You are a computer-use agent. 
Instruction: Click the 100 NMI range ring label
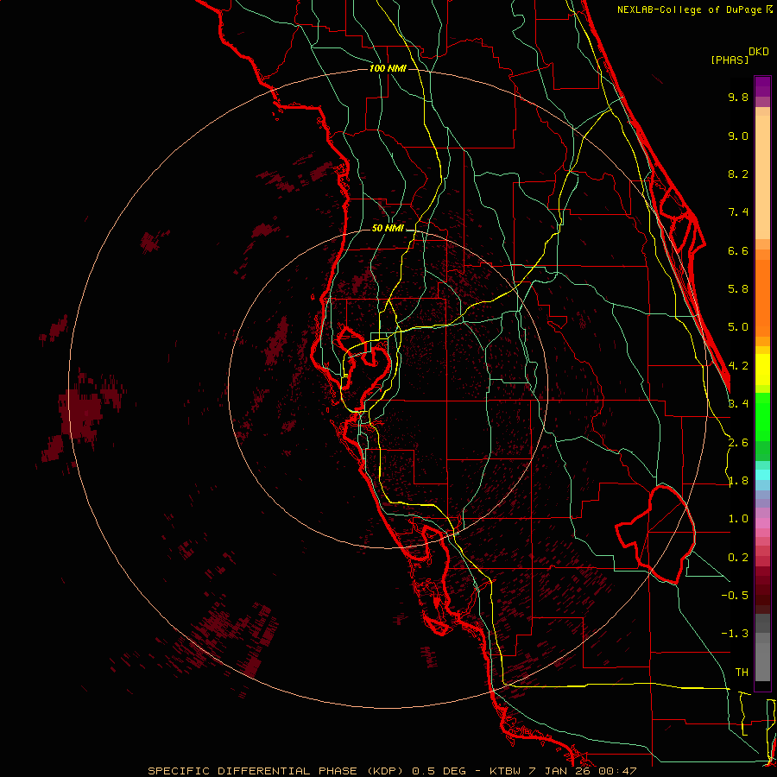tap(387, 68)
